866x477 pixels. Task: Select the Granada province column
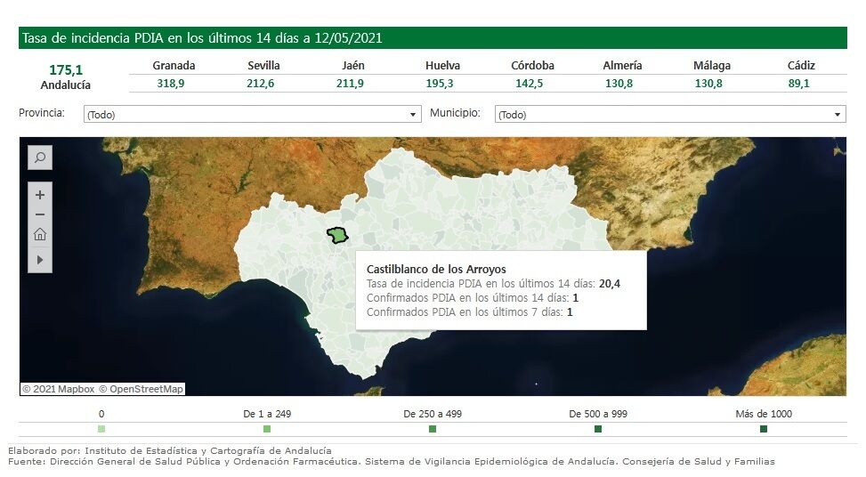174,66
